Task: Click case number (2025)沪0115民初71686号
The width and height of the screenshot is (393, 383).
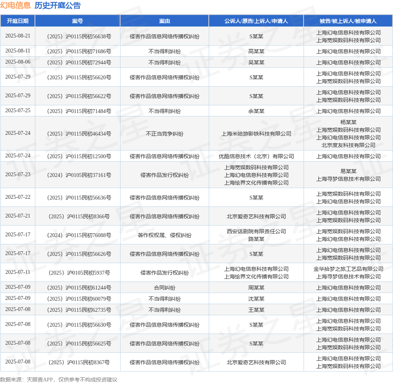Action: point(79,52)
